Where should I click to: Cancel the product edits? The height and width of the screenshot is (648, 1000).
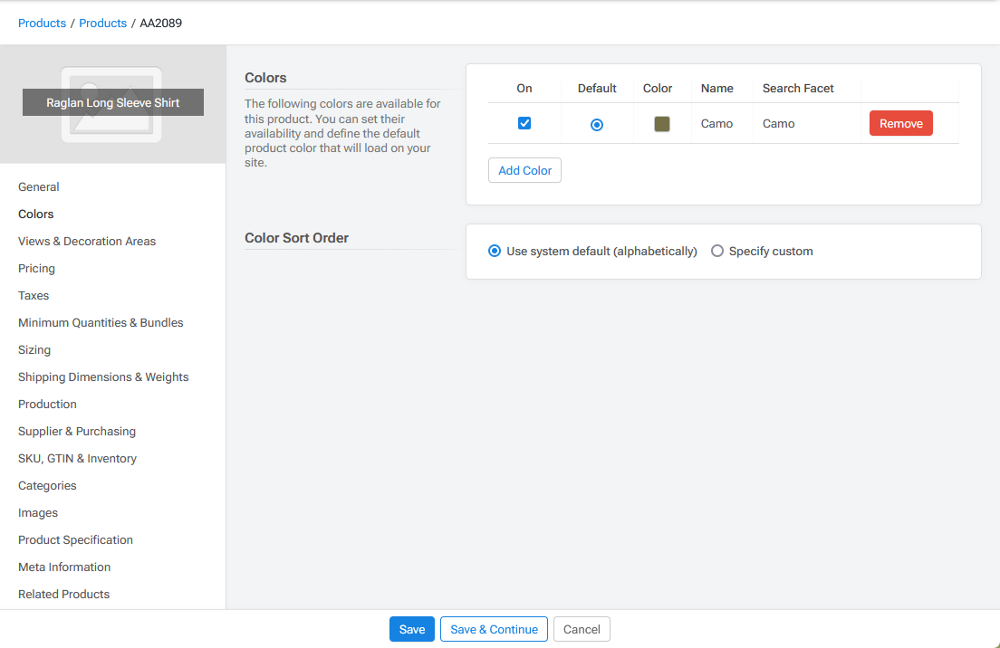pyautogui.click(x=582, y=630)
